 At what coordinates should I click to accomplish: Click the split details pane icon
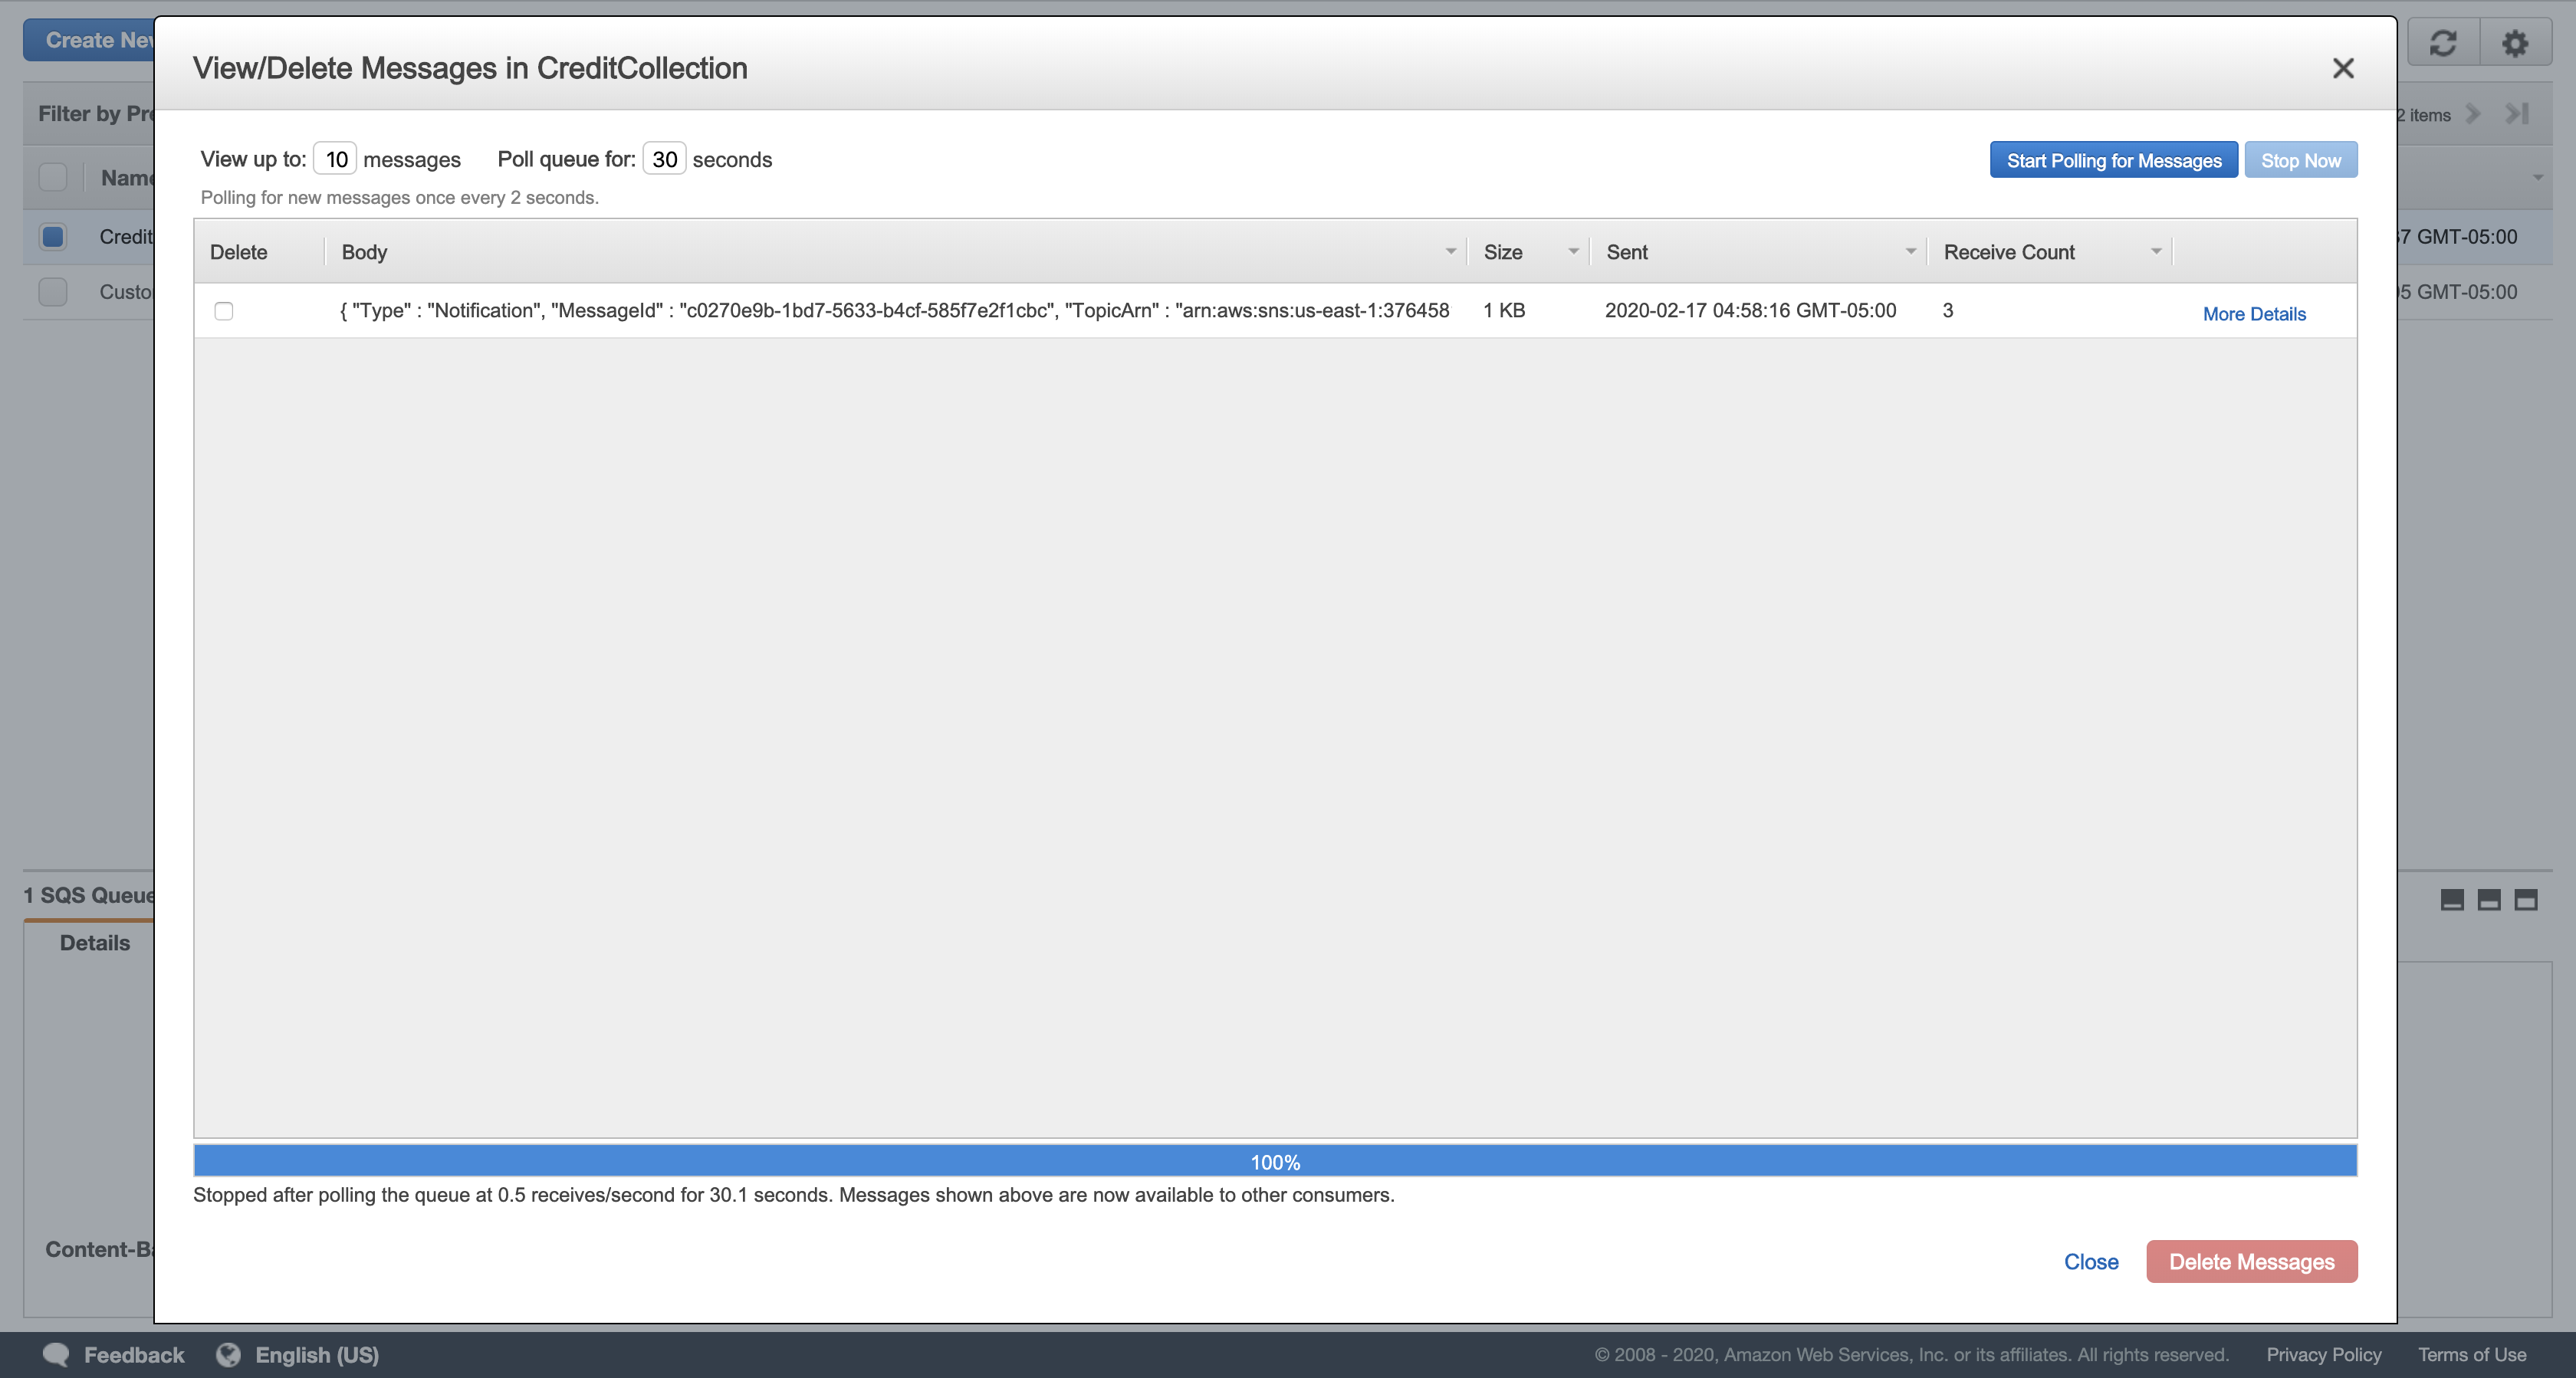click(x=2489, y=900)
